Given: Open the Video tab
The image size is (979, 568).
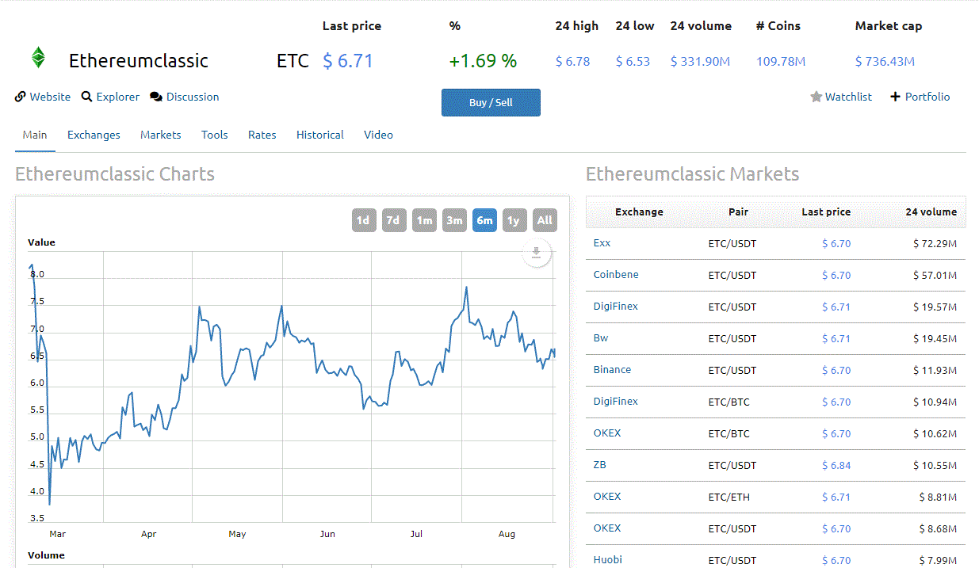Looking at the screenshot, I should (379, 135).
